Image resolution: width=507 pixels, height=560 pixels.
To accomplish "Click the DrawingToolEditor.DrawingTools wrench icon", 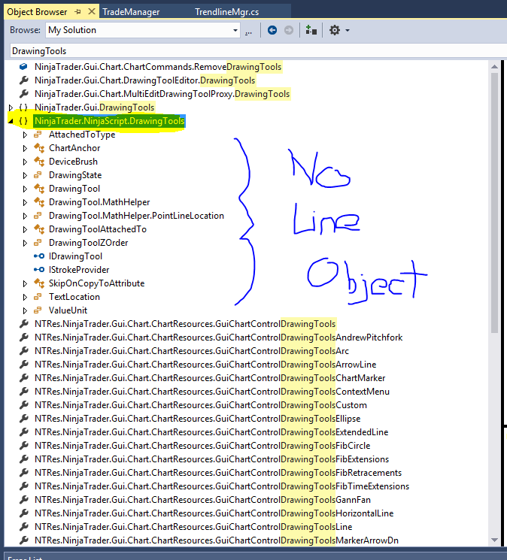I will point(23,80).
